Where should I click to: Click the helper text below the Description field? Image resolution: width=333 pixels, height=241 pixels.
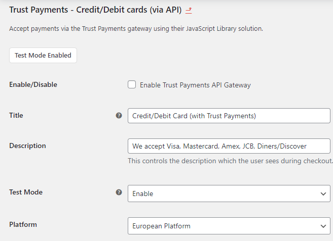[x=230, y=161]
